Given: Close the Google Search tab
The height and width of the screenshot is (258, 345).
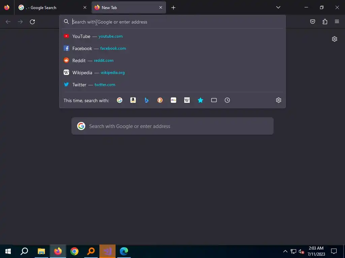Looking at the screenshot, I should click(85, 7).
